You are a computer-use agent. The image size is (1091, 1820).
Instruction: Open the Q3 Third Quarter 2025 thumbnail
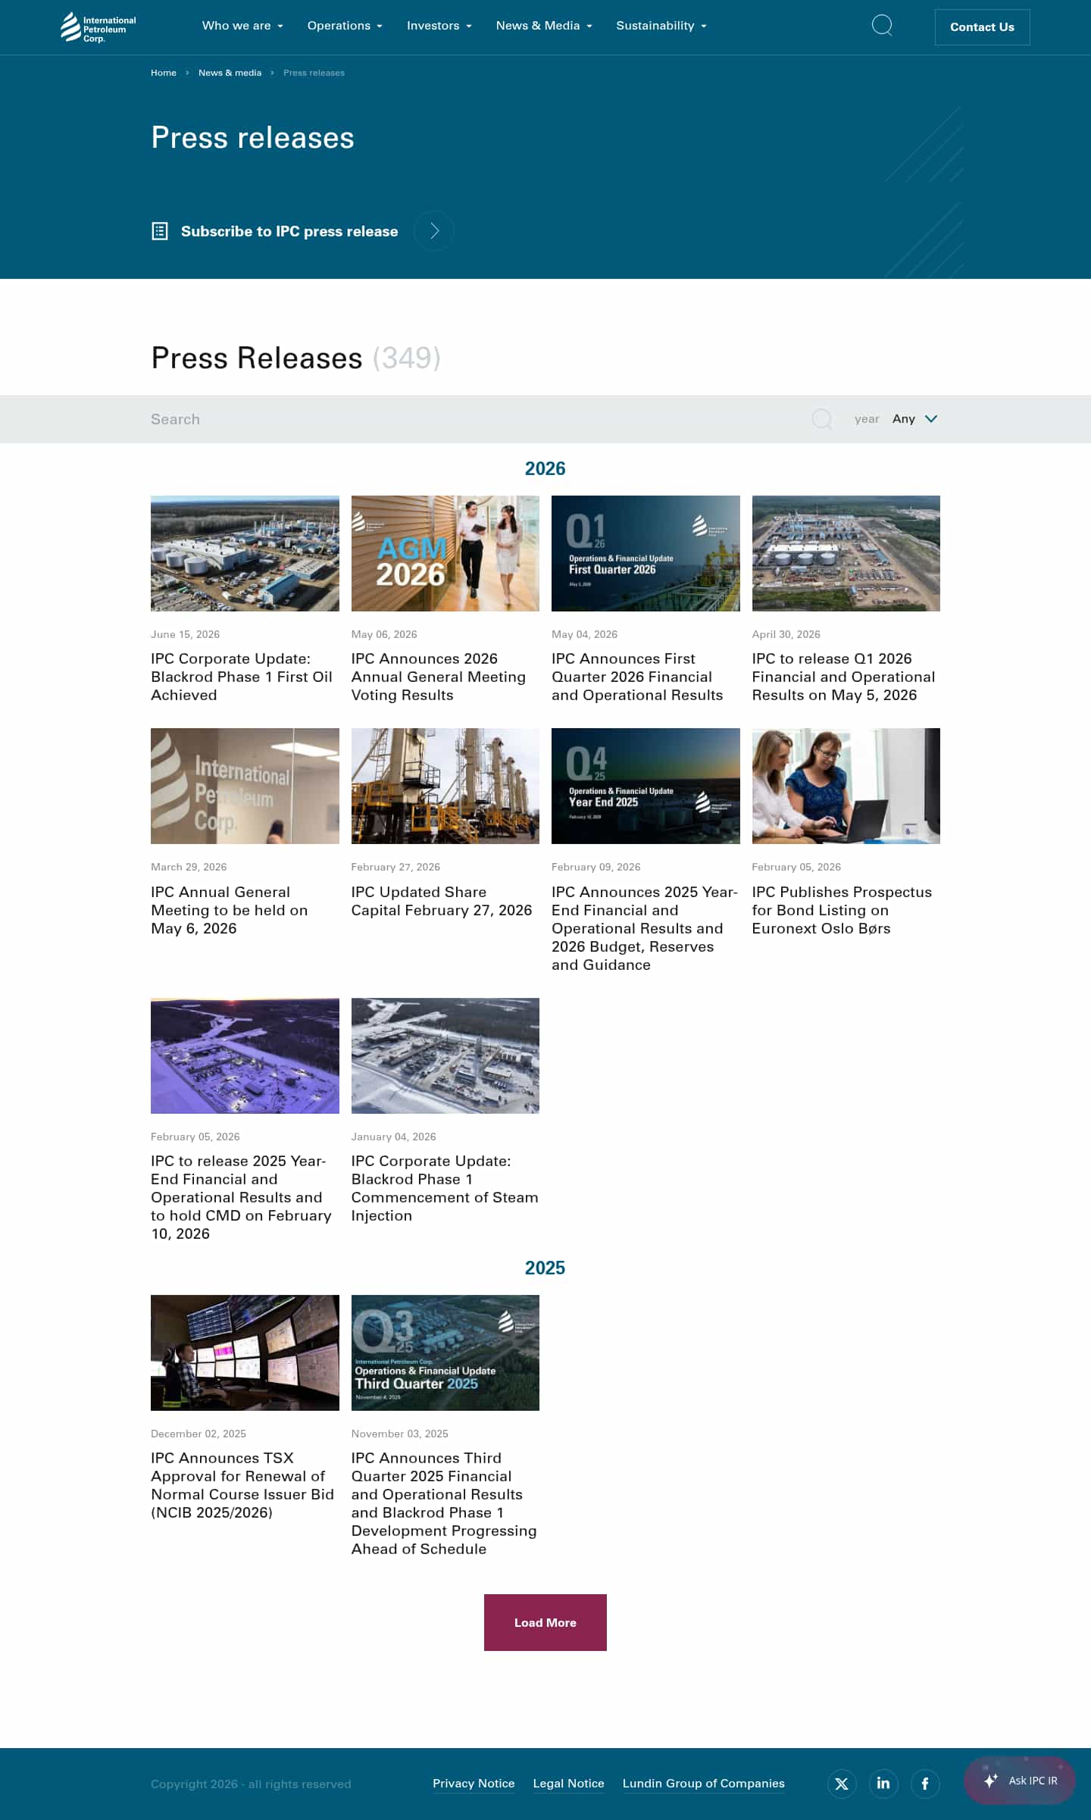pyautogui.click(x=445, y=1352)
